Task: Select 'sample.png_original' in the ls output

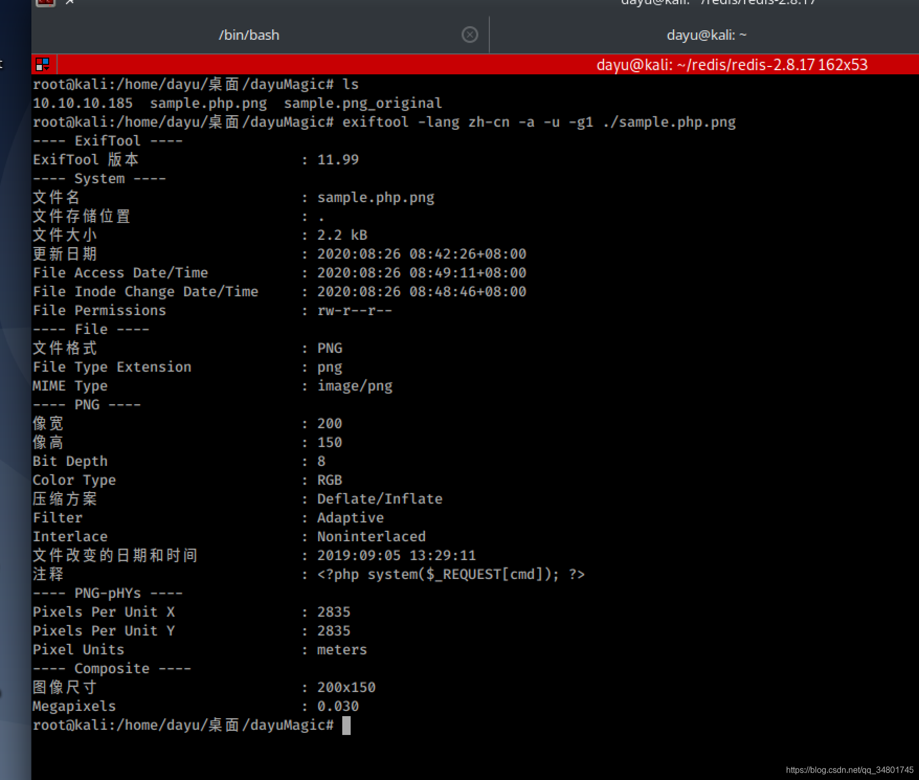Action: coord(363,103)
